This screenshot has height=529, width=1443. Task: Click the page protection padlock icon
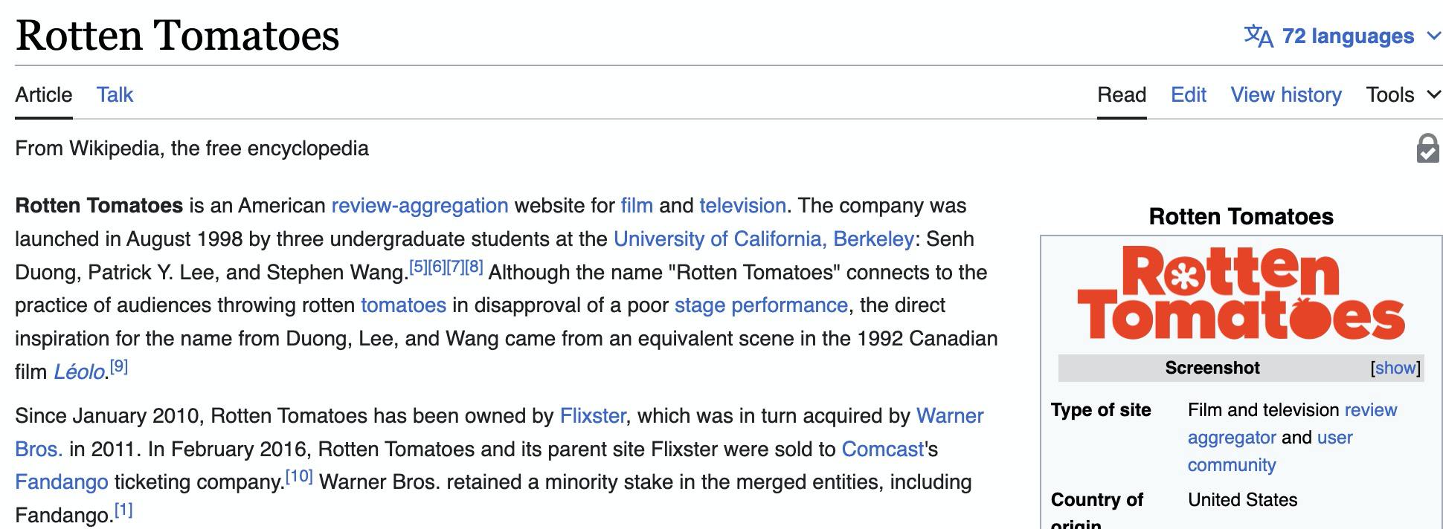[x=1427, y=148]
